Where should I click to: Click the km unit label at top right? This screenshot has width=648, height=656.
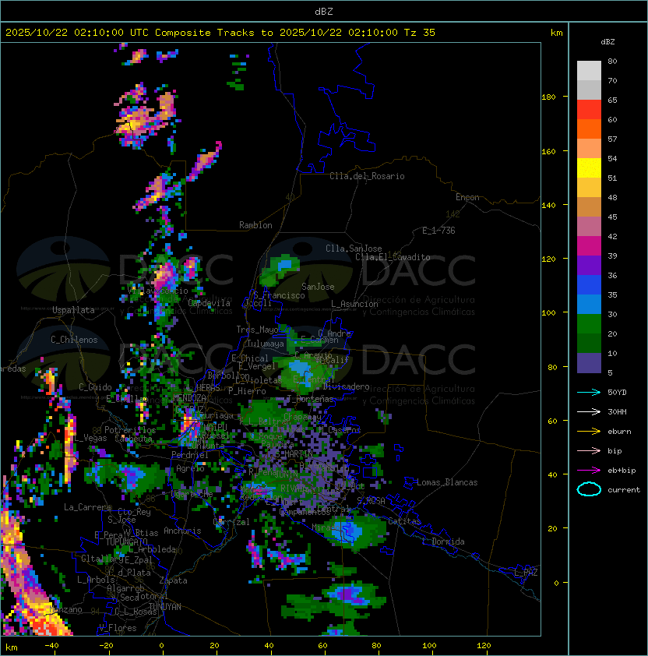tap(556, 33)
